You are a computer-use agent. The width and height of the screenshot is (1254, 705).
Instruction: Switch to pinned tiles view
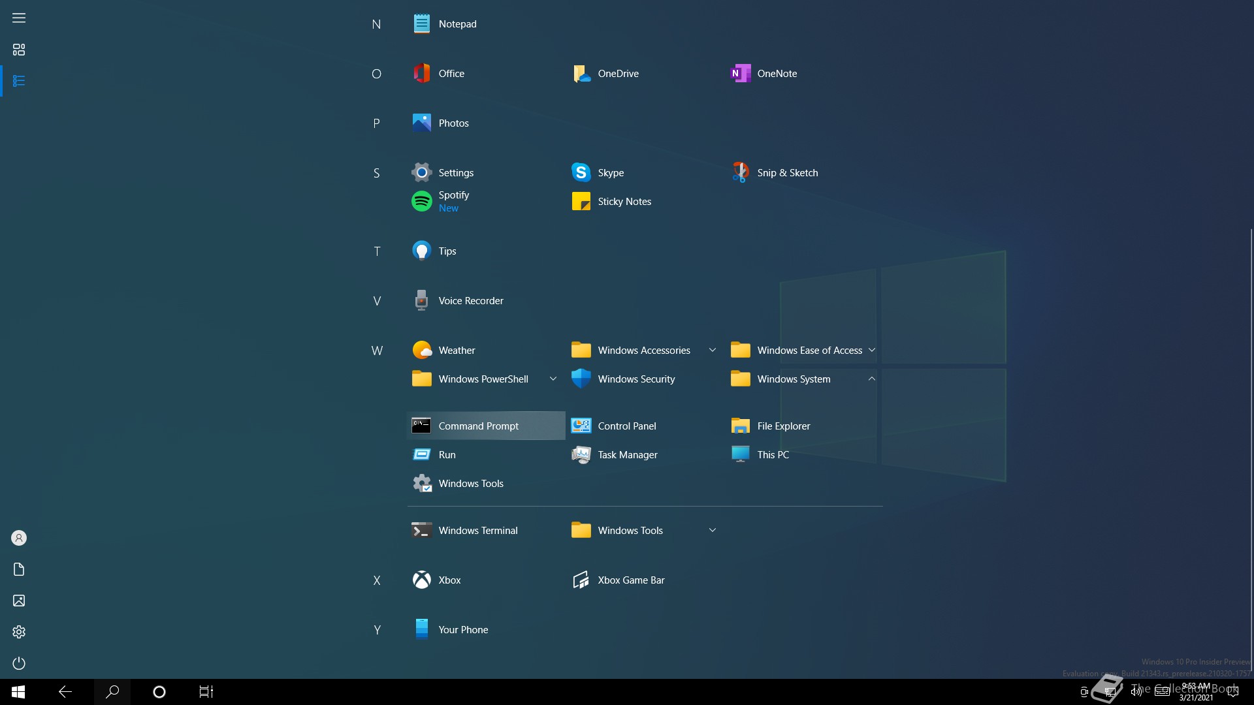pyautogui.click(x=19, y=50)
